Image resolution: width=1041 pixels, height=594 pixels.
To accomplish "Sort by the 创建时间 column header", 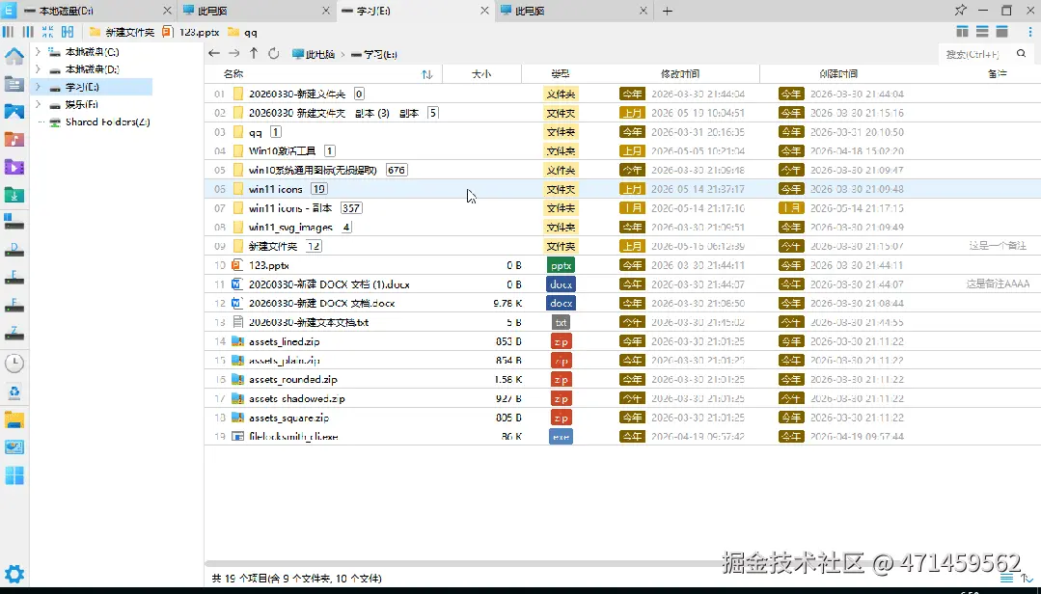I will pos(838,74).
